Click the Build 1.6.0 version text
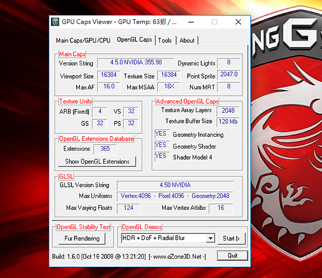 point(99,257)
